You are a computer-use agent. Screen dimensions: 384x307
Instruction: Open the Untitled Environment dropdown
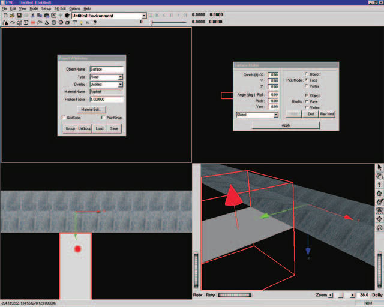144,16
